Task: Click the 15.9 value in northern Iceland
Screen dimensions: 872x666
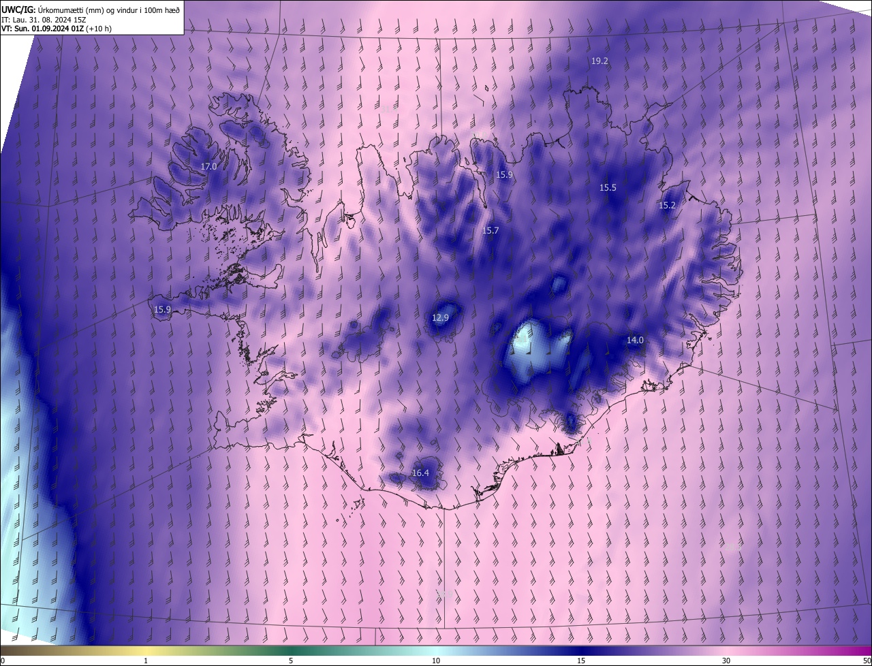Action: click(x=504, y=174)
